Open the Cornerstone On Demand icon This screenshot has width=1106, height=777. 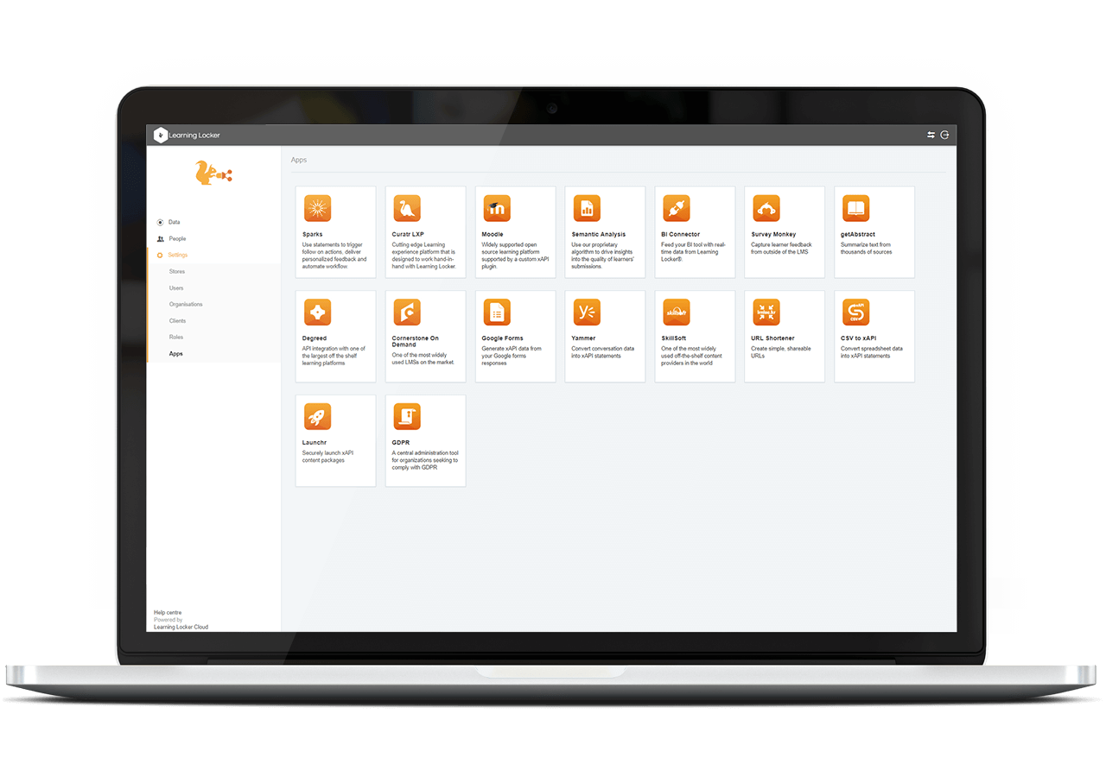(x=407, y=313)
